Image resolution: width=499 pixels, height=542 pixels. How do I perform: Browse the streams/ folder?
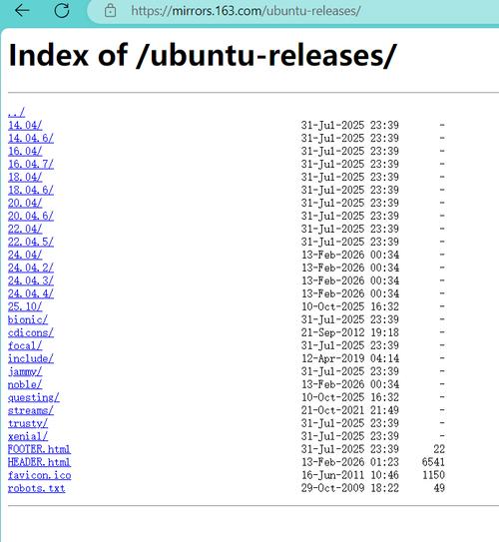(31, 410)
